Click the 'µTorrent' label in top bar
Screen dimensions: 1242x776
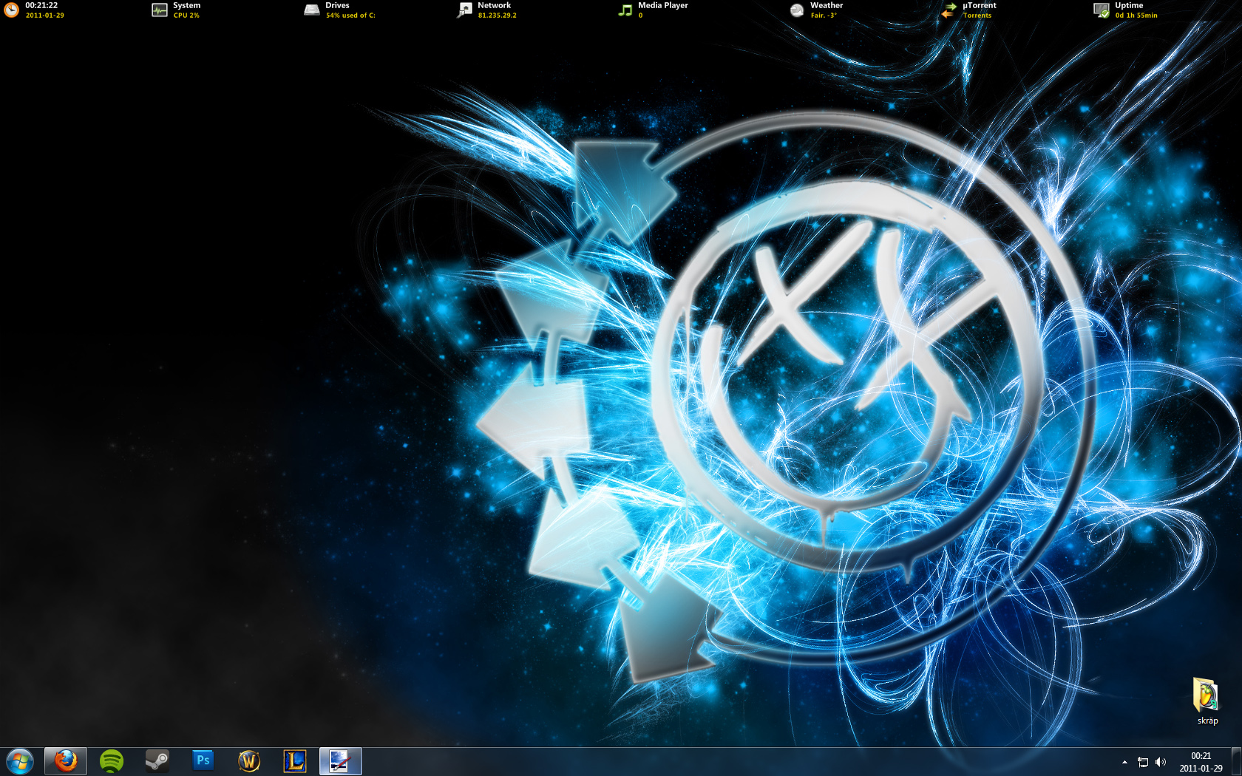click(x=980, y=5)
